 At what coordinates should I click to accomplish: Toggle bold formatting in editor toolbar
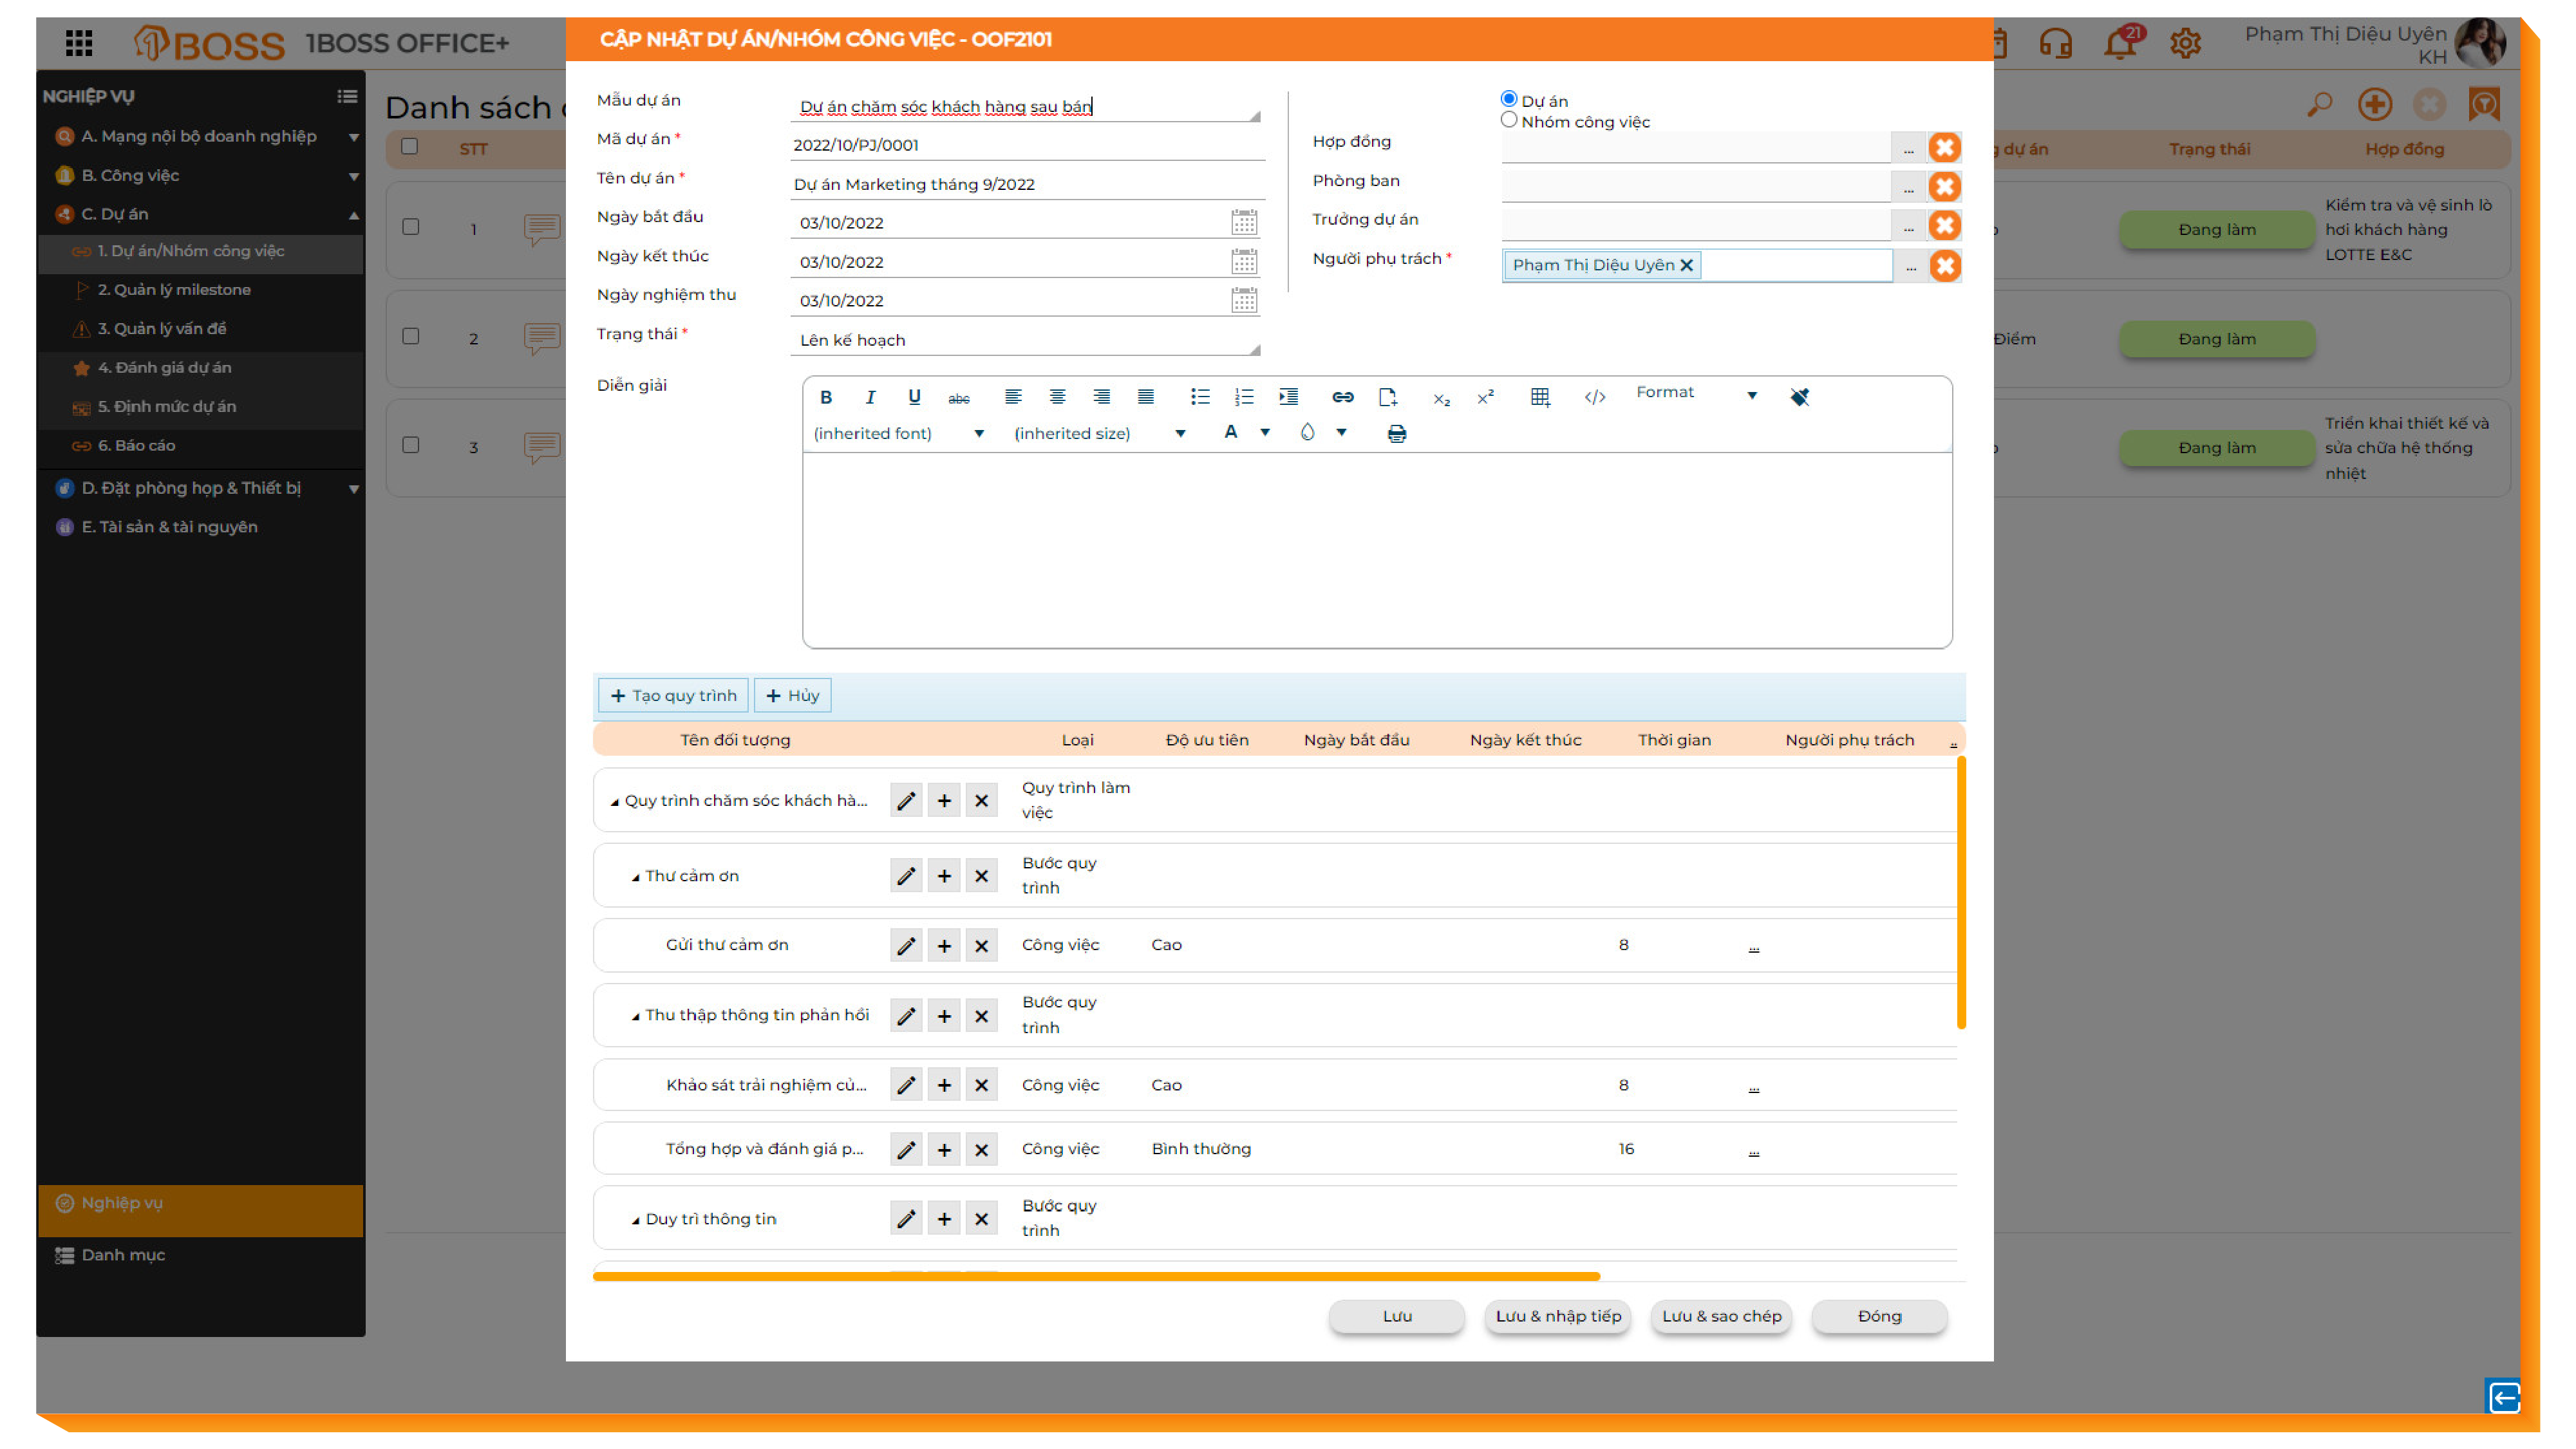pyautogui.click(x=826, y=397)
